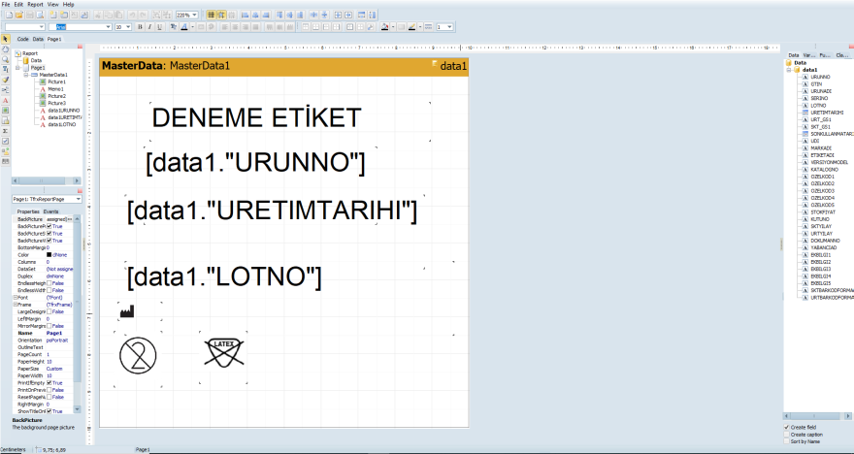Click the Color property black swatch
Image resolution: width=854 pixels, height=454 pixels.
[x=49, y=254]
